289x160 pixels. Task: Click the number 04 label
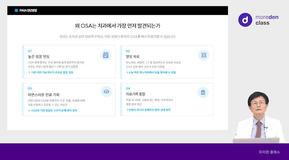[x=128, y=88]
